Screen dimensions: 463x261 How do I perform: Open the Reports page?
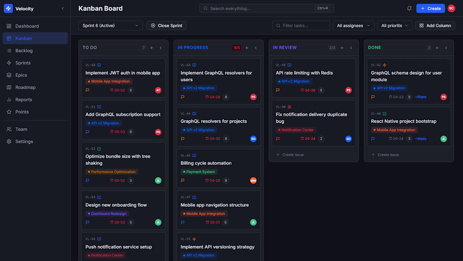point(35,100)
